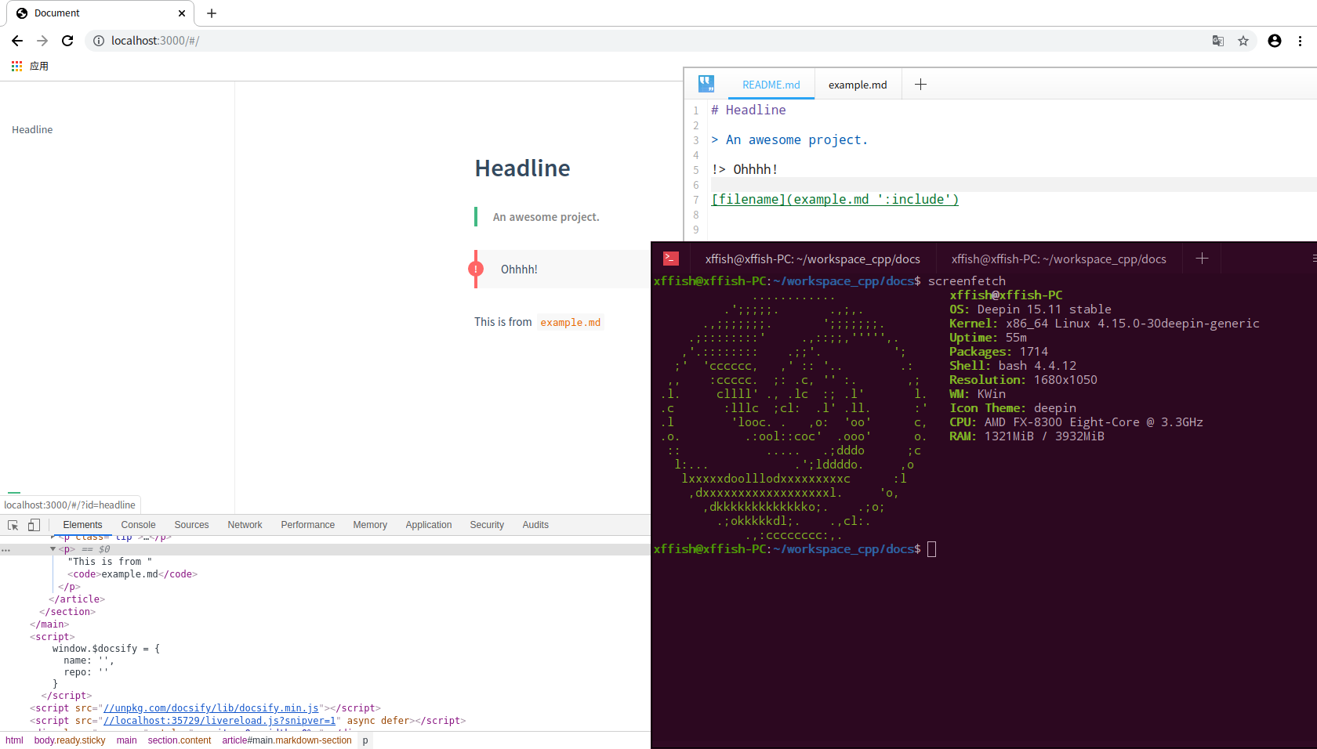1317x749 pixels.
Task: Open DevTools Application panel
Action: click(429, 525)
